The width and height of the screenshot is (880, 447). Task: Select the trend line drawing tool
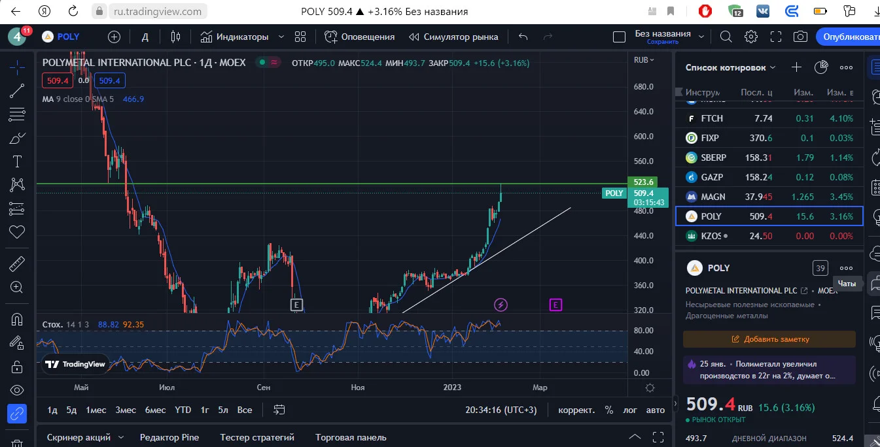17,91
